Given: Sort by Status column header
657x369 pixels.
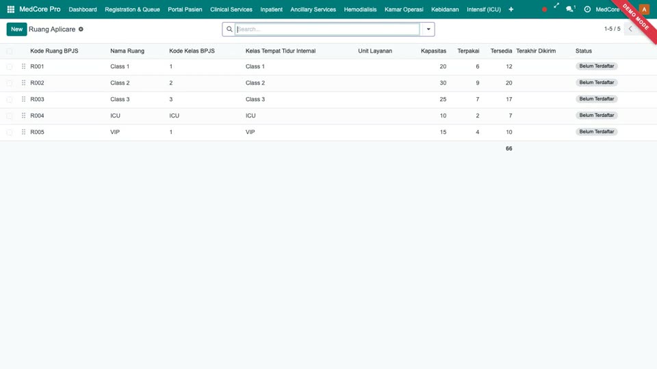Looking at the screenshot, I should (x=583, y=51).
